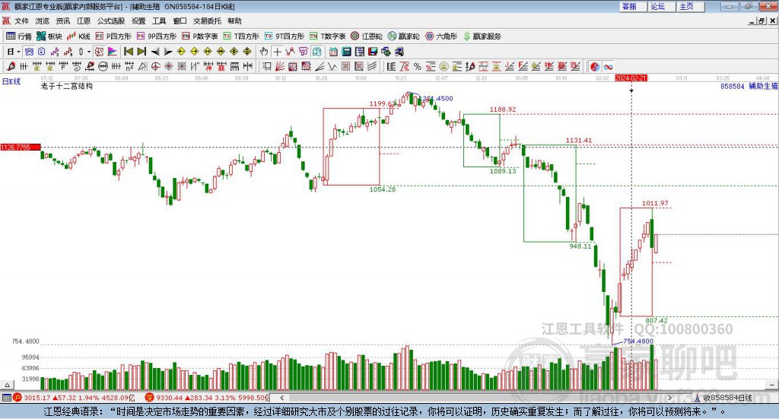Screen dimensions: 779x419
Task: Switch to the K线 chart view
Action: (x=78, y=37)
